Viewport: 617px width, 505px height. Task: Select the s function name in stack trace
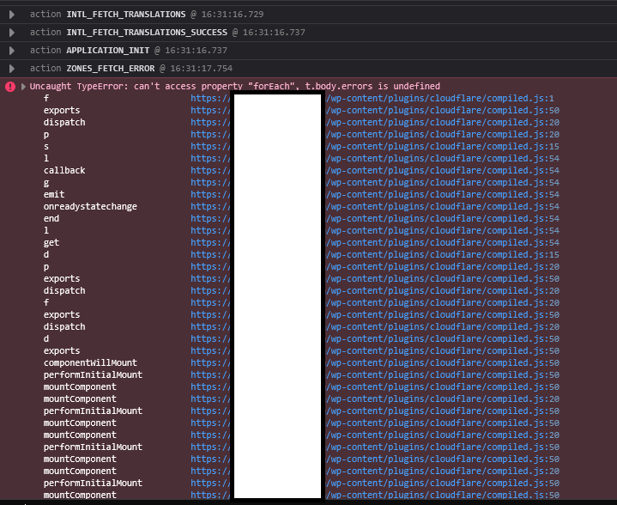click(x=46, y=147)
